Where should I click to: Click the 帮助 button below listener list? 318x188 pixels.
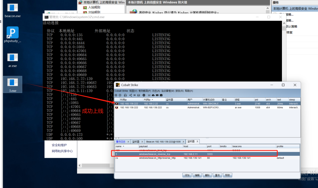click(x=228, y=175)
